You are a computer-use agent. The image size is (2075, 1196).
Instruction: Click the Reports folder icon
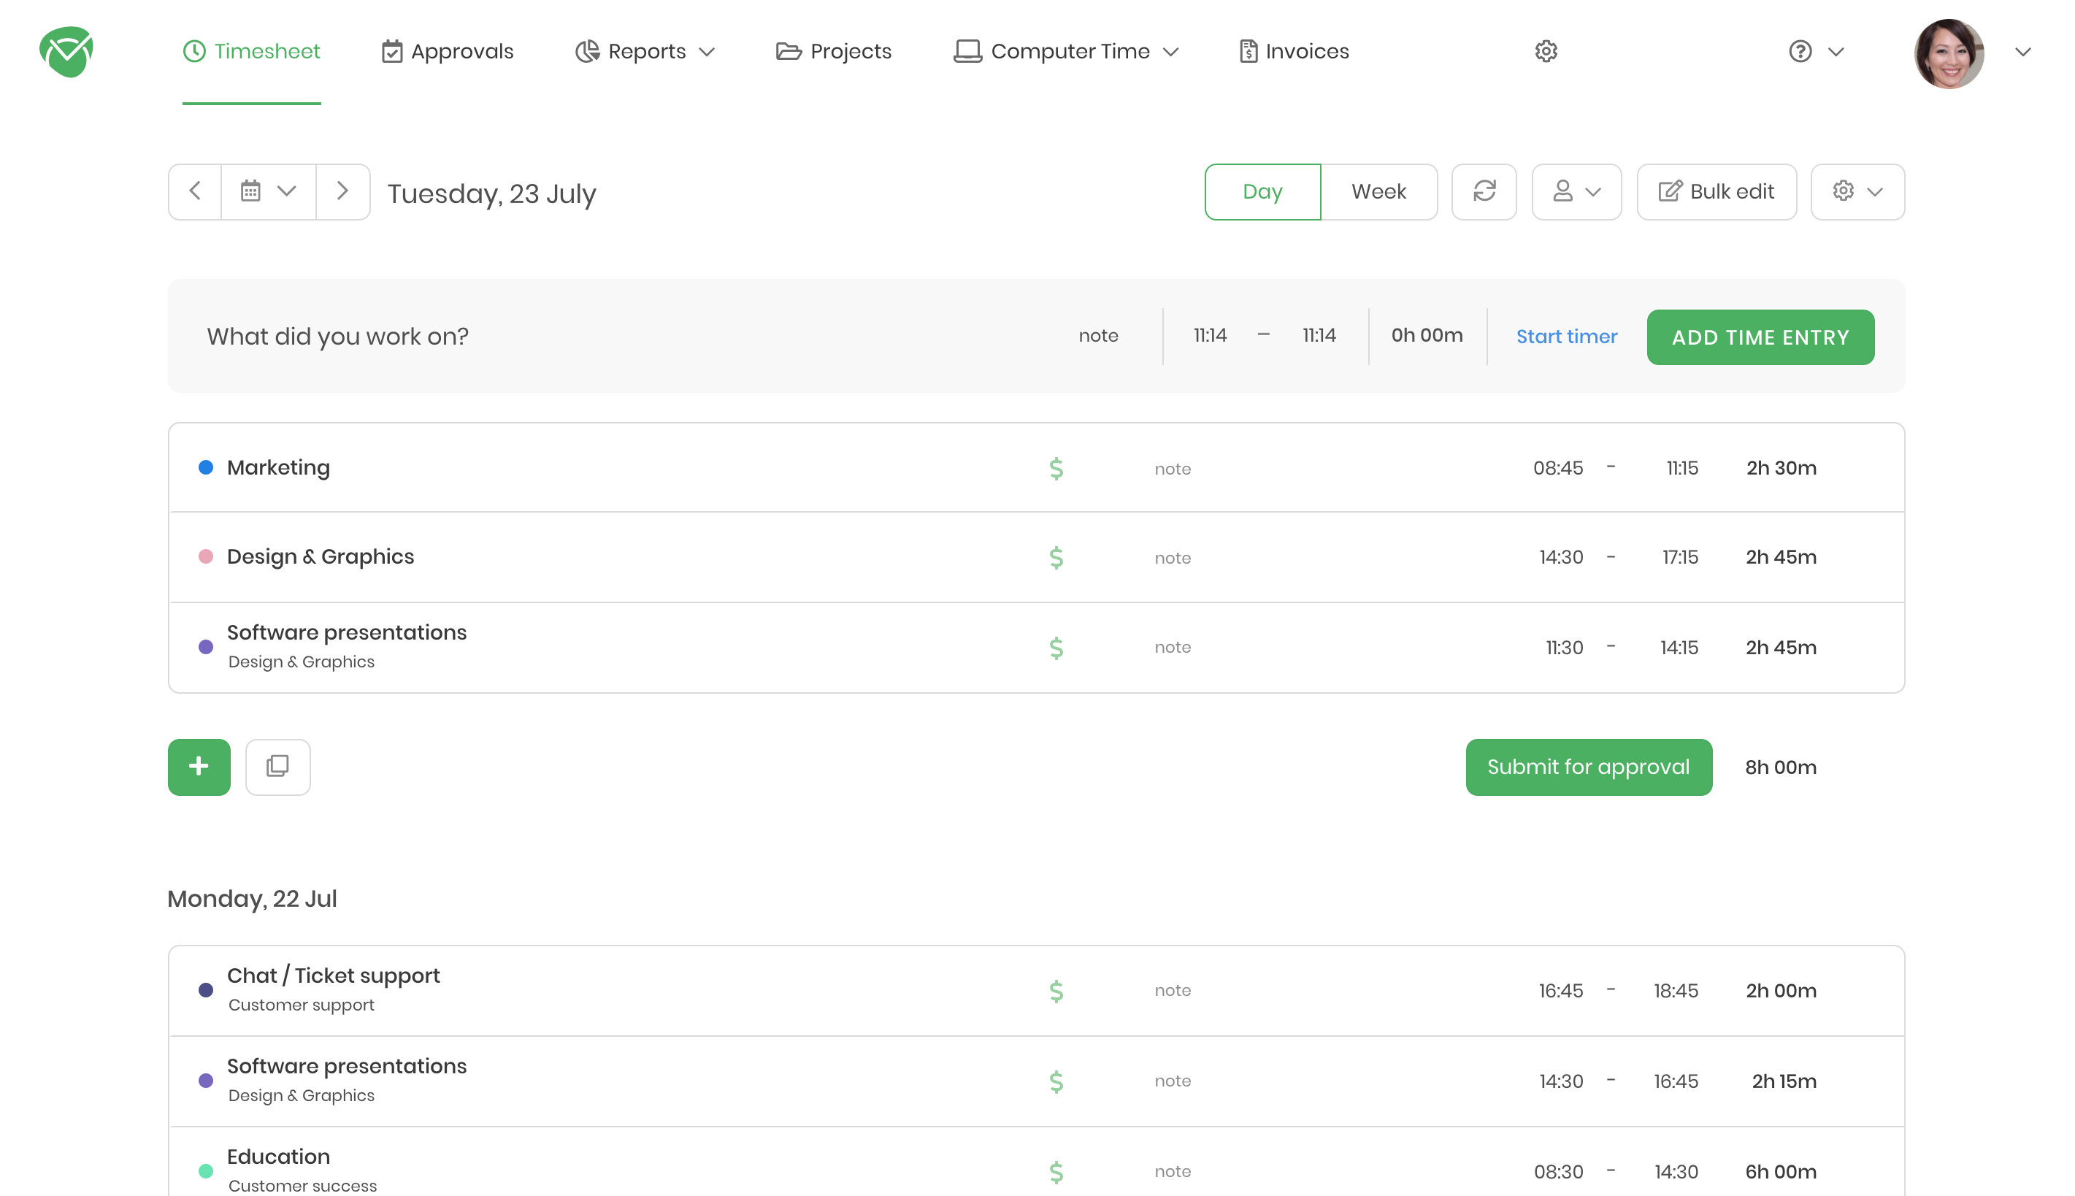[x=586, y=51]
